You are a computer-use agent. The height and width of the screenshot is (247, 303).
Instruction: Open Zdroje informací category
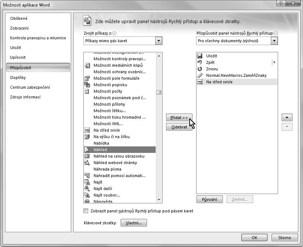(x=25, y=97)
